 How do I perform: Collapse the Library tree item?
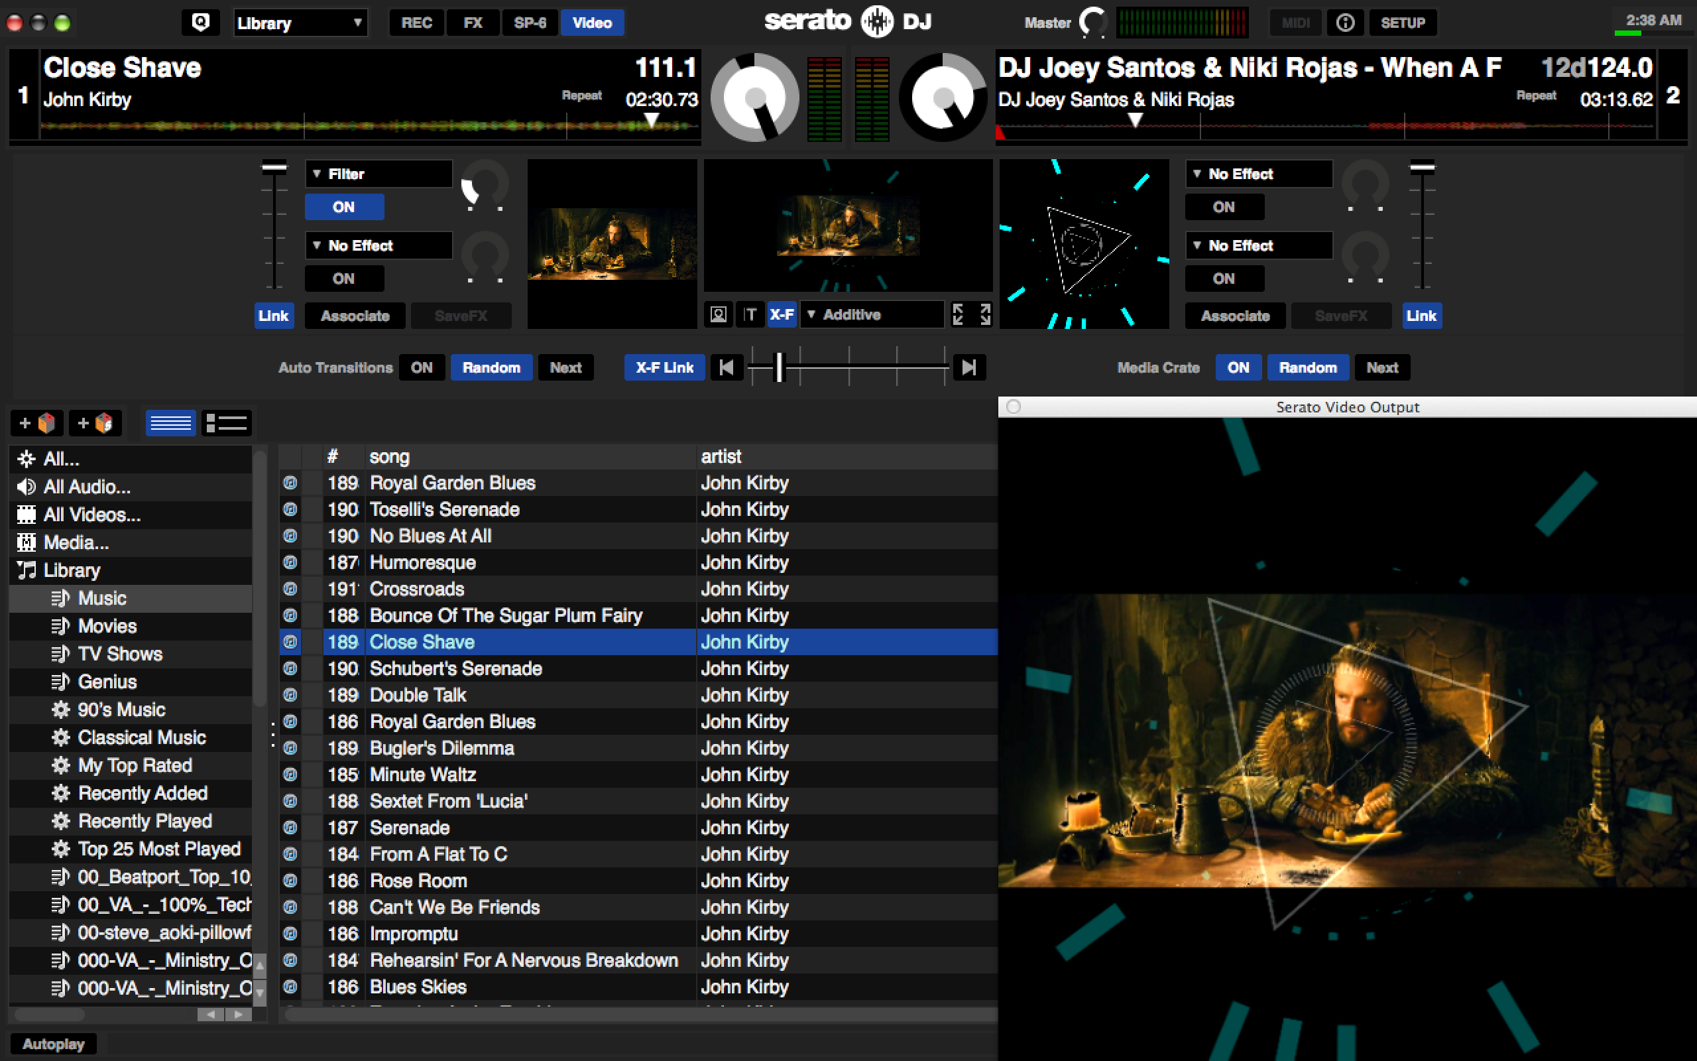tap(131, 570)
